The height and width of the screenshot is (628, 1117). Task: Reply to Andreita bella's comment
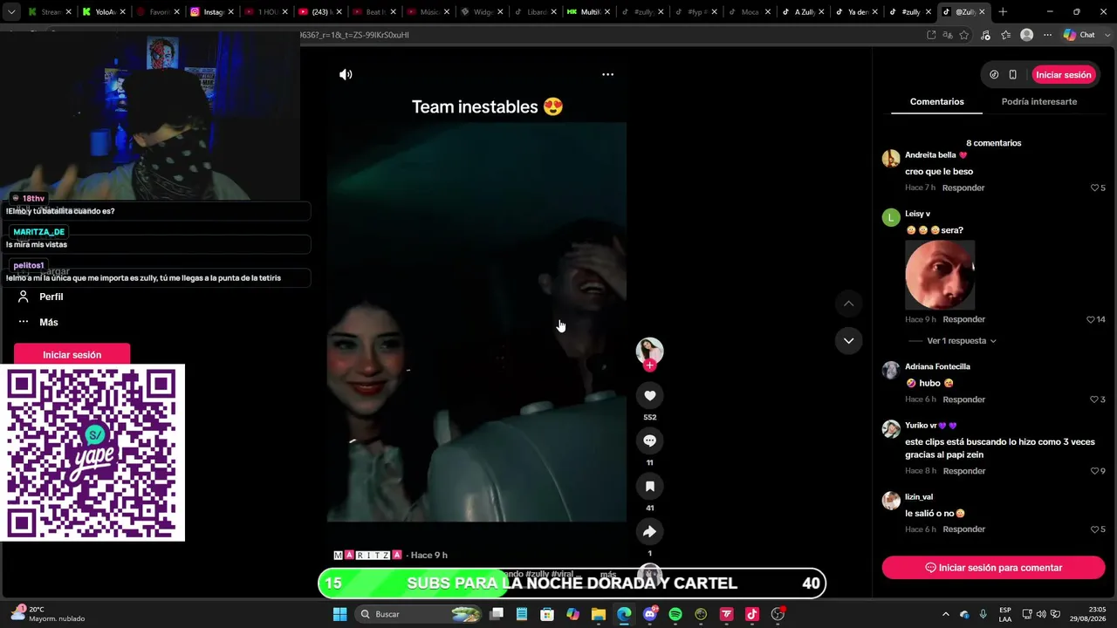(x=963, y=188)
